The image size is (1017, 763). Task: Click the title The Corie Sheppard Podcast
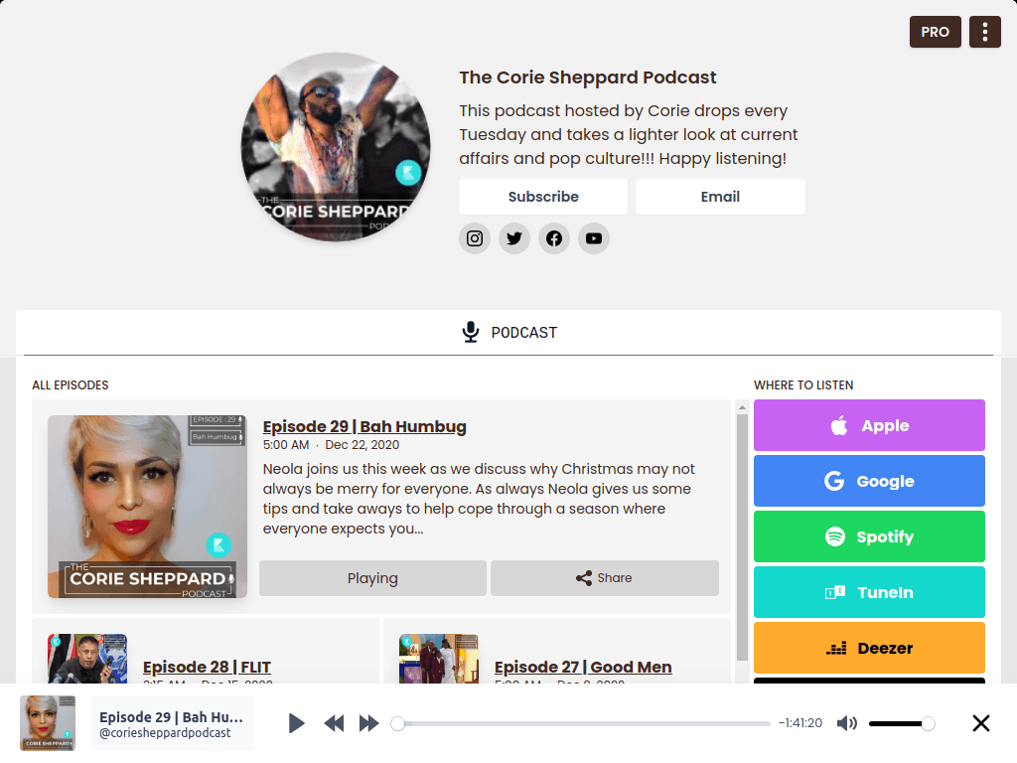[588, 77]
